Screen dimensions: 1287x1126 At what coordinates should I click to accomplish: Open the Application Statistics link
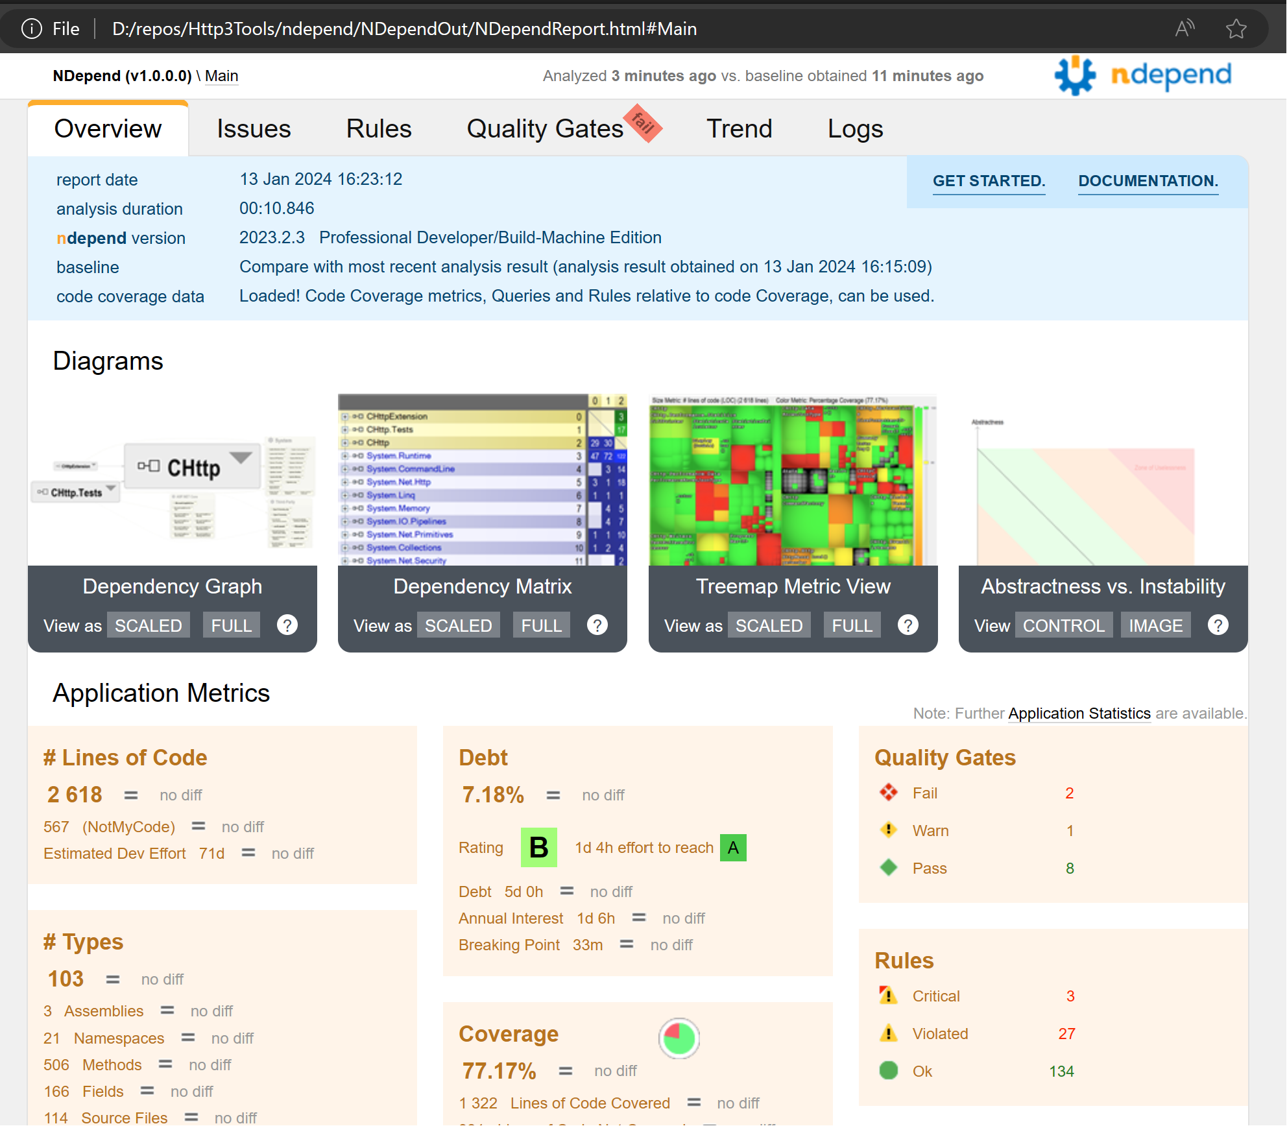(1079, 713)
